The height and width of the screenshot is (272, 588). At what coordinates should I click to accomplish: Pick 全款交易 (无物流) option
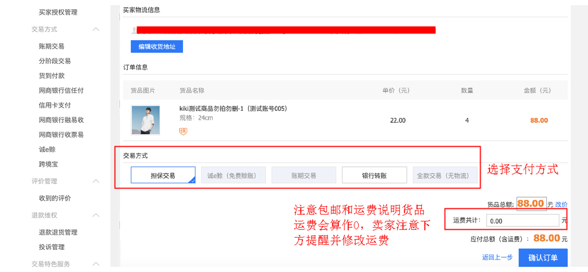445,175
